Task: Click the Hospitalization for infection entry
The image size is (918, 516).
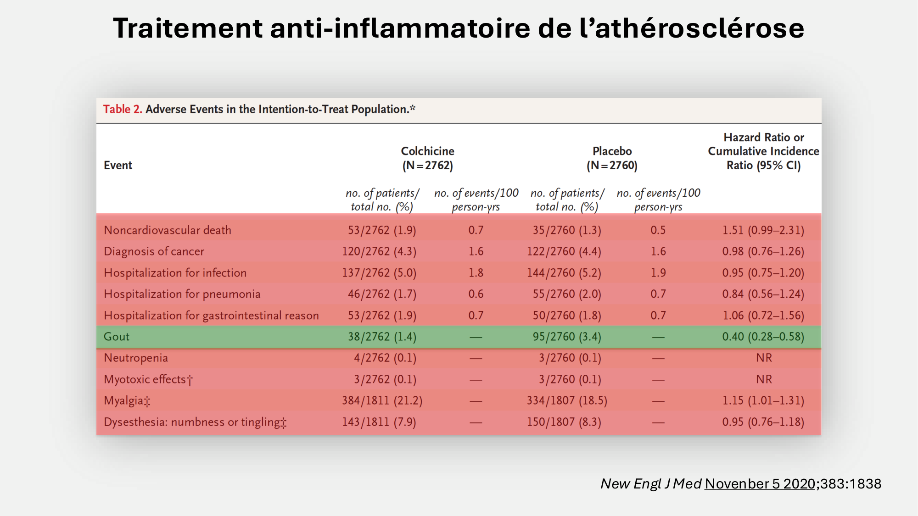Action: (x=174, y=272)
